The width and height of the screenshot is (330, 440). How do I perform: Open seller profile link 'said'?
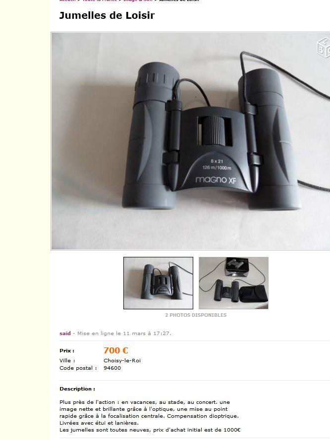[x=65, y=334]
